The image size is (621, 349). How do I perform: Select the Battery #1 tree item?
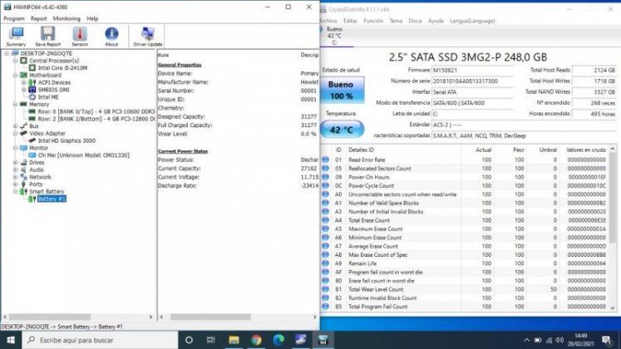tap(52, 199)
